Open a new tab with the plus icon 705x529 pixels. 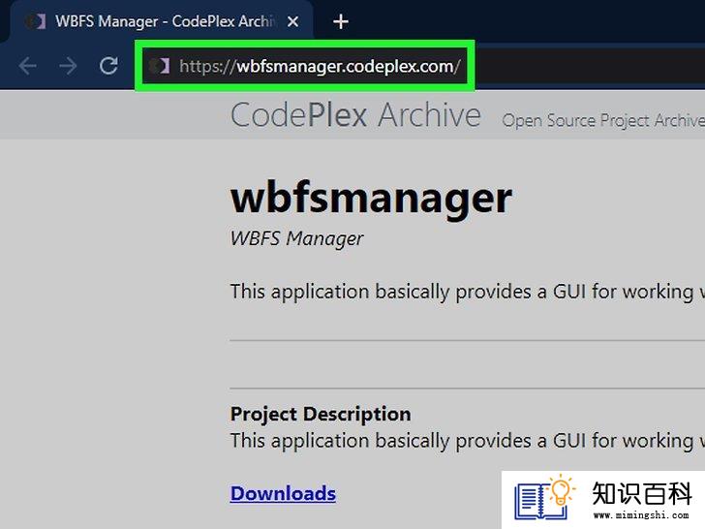point(341,21)
